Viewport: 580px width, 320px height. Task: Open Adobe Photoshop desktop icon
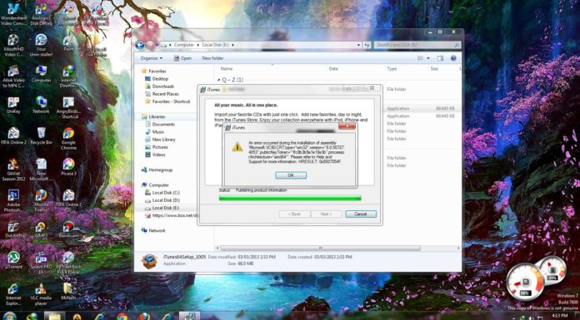pyautogui.click(x=13, y=201)
